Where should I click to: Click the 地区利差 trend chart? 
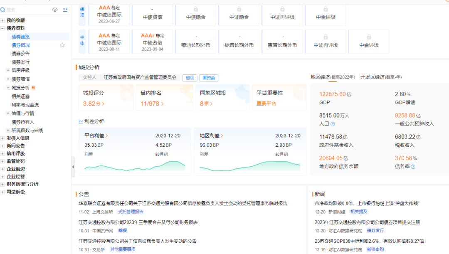click(x=250, y=166)
